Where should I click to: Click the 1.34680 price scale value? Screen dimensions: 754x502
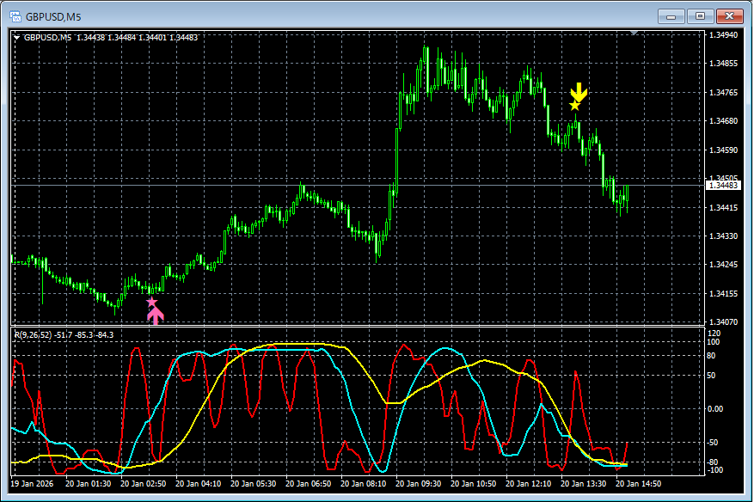point(723,120)
